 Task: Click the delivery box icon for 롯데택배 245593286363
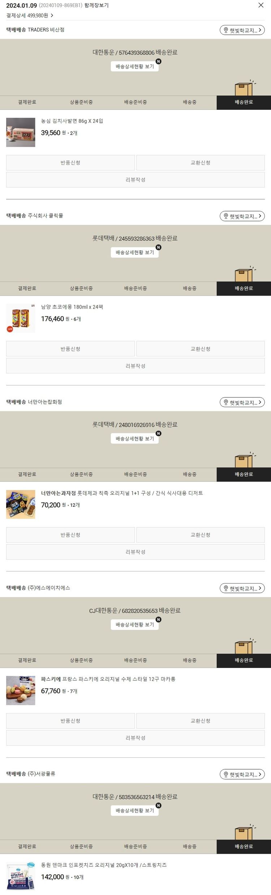pos(245,274)
